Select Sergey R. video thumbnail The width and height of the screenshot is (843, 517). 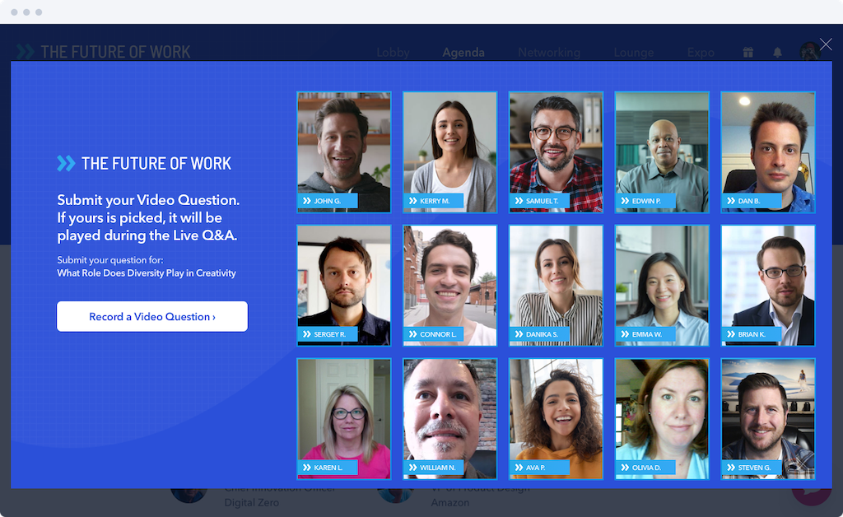(x=344, y=286)
